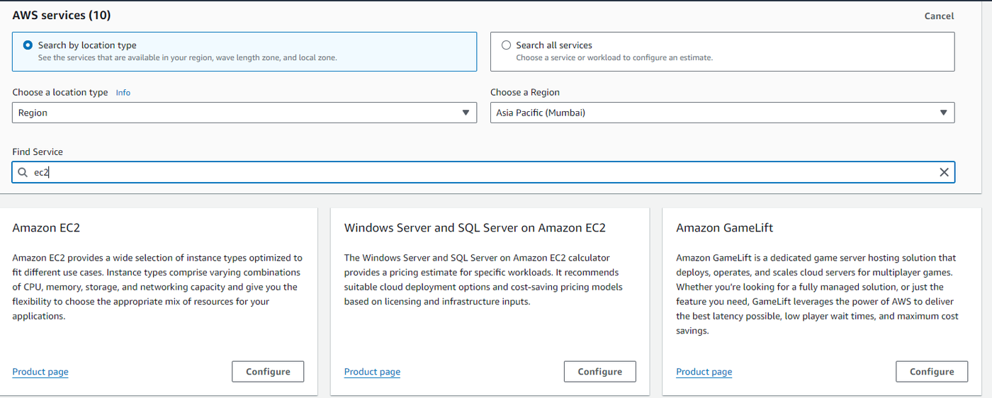Click the Find Service search field

(x=483, y=172)
